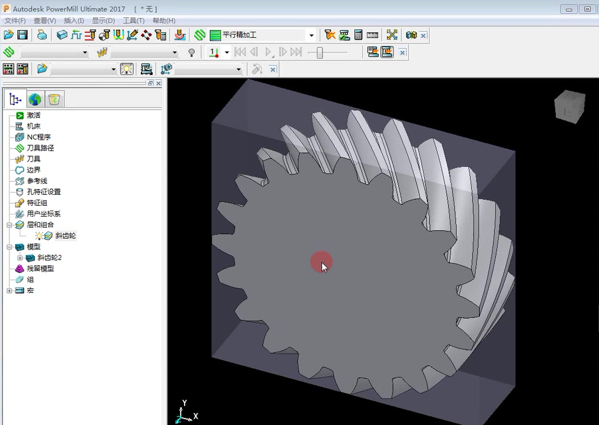Viewport: 599px width, 425px height.
Task: Select NC程序 in explorer tree
Action: 38,137
